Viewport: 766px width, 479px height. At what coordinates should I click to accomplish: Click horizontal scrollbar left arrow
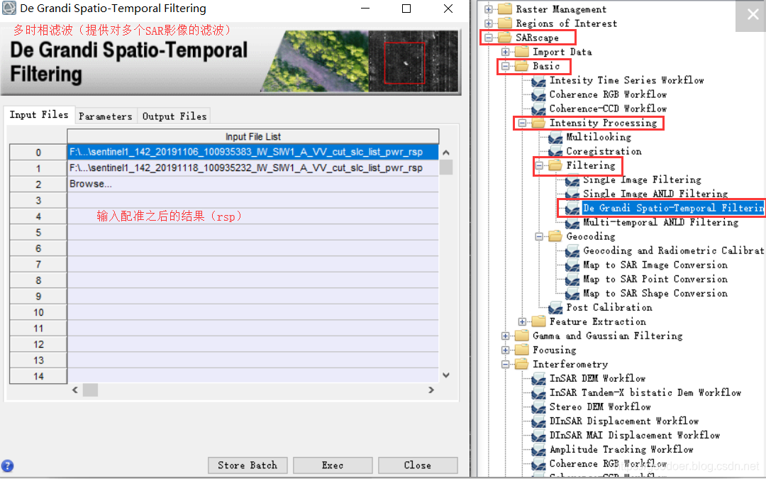tap(74, 390)
